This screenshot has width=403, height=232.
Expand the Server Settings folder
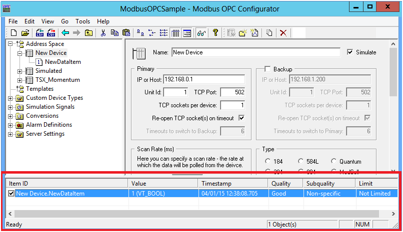[10, 134]
